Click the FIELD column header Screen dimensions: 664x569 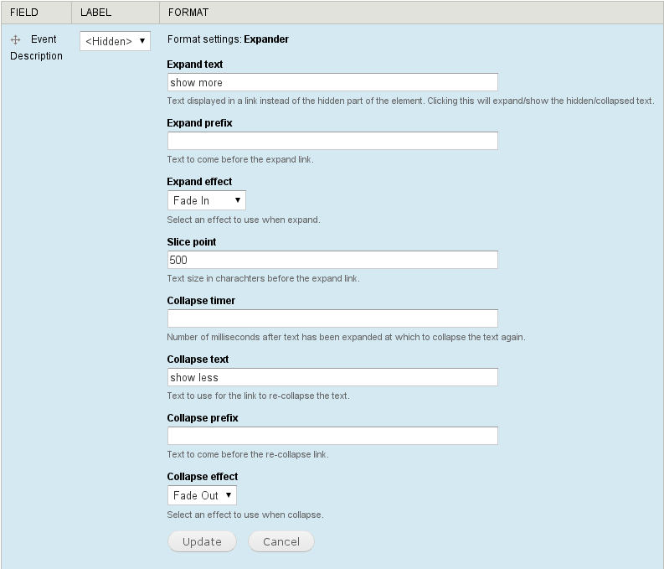[x=24, y=13]
